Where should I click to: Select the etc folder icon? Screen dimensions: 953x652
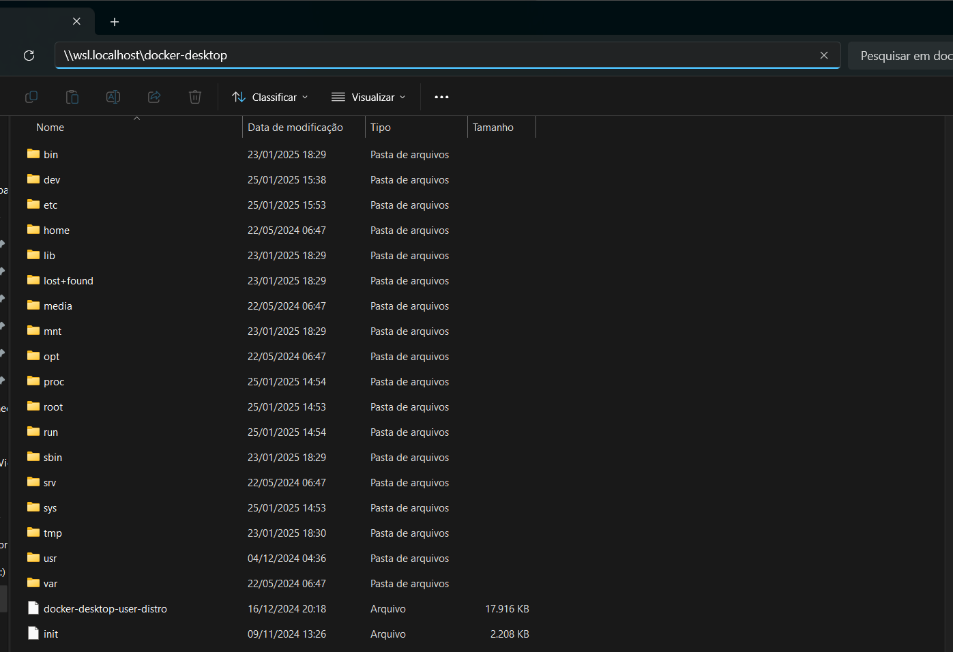(x=33, y=205)
